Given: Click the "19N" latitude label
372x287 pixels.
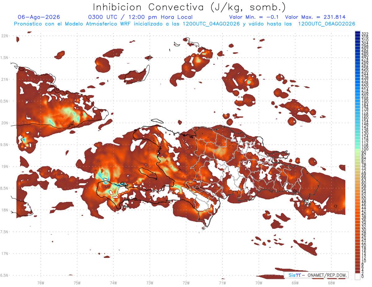Looking at the screenshot, I should tap(4, 167).
